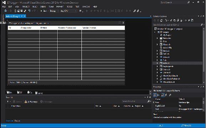Select the Solution 'ET-Logger' root node
Image resolution: width=206 pixels, height=128 pixels.
point(168,29)
